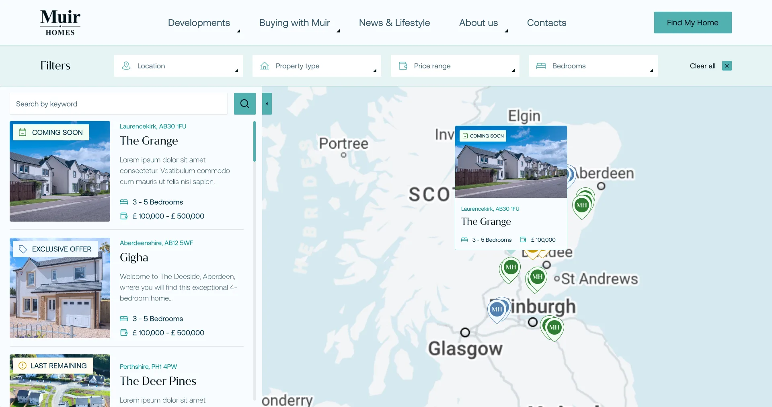The width and height of the screenshot is (772, 407).
Task: Click The Grange thumbnail in list
Action: click(x=60, y=171)
